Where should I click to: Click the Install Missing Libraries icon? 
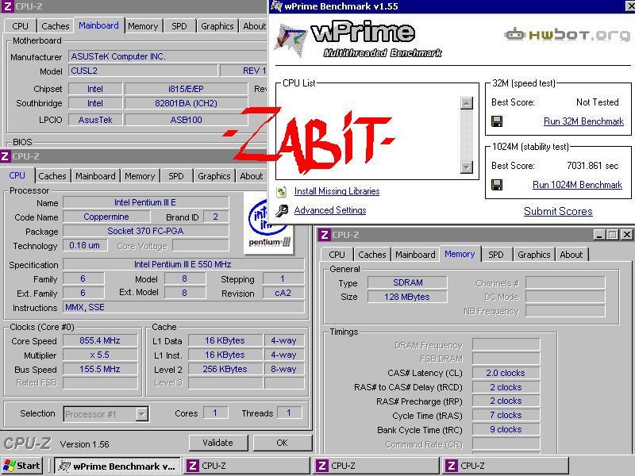pyautogui.click(x=282, y=191)
